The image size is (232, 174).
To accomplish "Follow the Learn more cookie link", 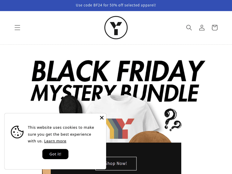I will (55, 141).
